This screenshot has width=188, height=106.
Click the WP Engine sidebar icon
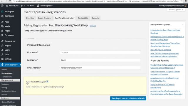(x=2, y=11)
